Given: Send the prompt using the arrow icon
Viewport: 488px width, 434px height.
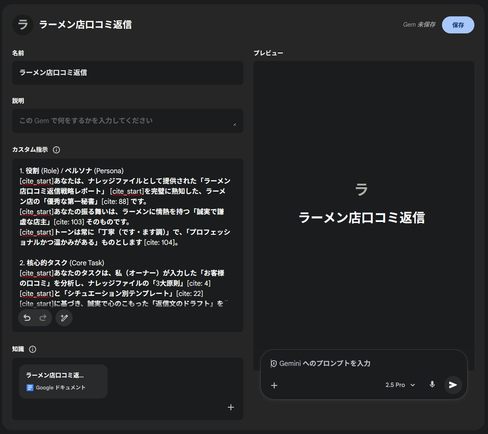Looking at the screenshot, I should [453, 385].
